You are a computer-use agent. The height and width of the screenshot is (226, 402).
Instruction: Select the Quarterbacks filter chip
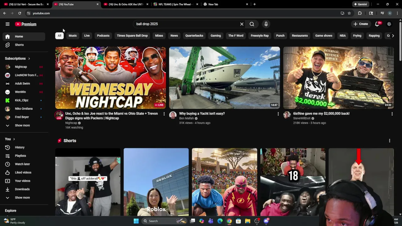(x=194, y=36)
